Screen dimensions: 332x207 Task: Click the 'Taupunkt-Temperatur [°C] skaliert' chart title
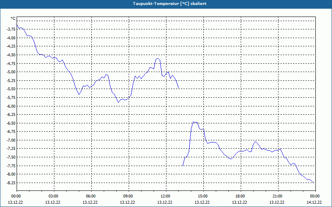point(170,4)
